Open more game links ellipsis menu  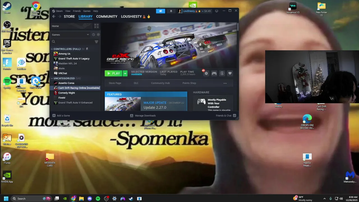(x=225, y=83)
